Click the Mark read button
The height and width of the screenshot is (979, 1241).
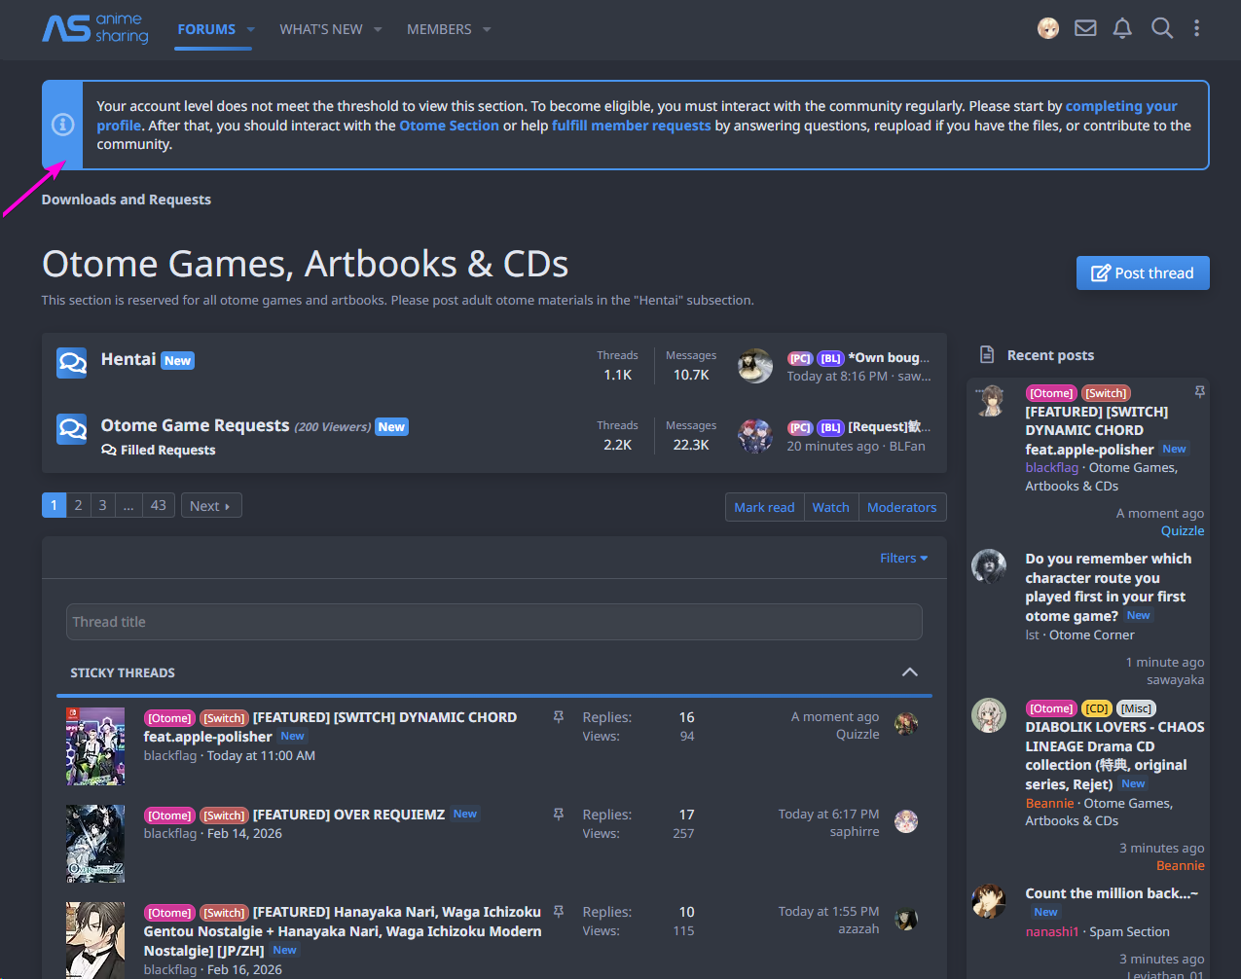click(764, 507)
